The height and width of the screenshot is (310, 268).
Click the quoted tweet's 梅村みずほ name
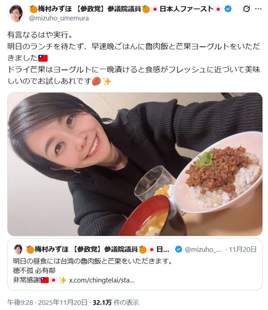click(x=52, y=249)
